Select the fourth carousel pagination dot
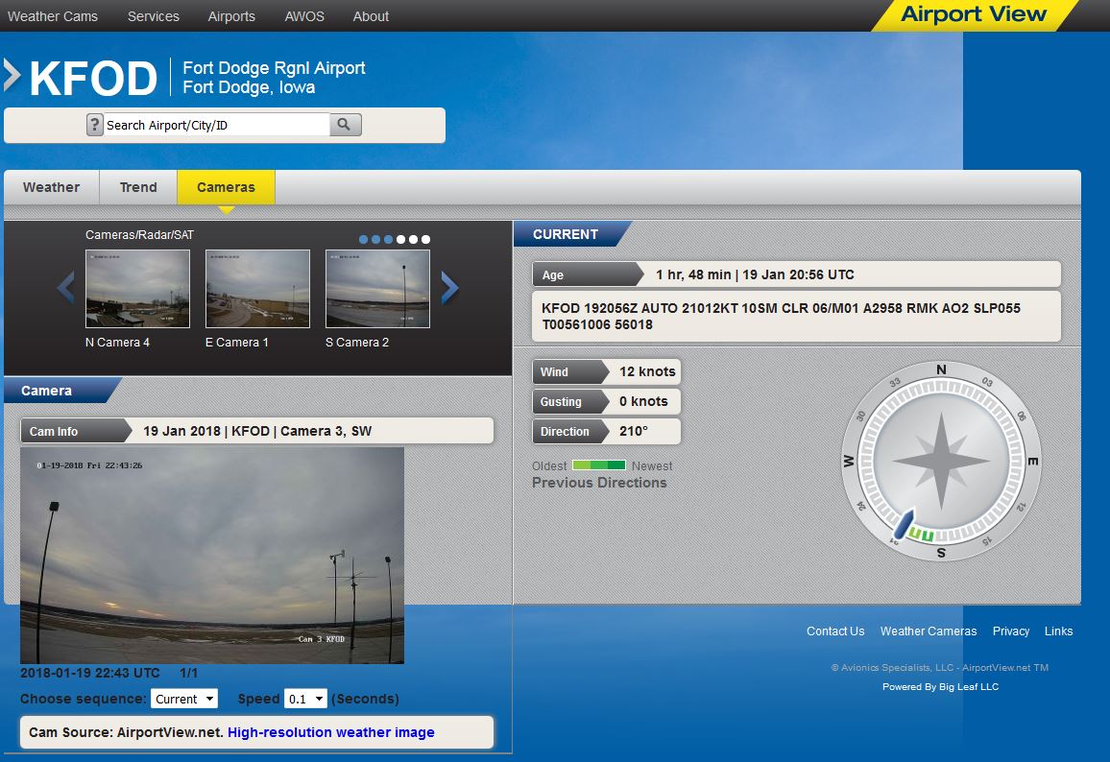1110x762 pixels. (400, 239)
